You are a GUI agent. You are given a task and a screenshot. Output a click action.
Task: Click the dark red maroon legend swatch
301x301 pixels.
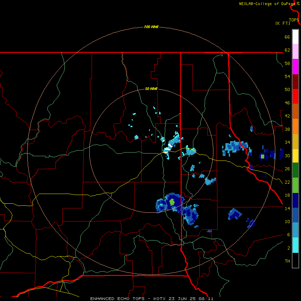[295, 82]
